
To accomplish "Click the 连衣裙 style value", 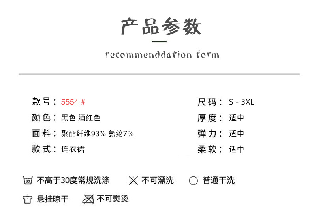I will tap(73, 150).
